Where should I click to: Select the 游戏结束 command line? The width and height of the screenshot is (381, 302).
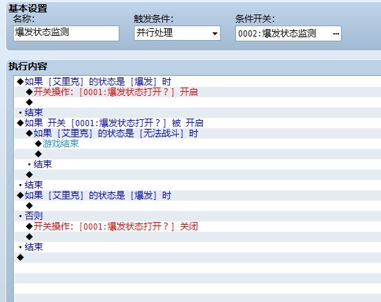[x=197, y=143]
